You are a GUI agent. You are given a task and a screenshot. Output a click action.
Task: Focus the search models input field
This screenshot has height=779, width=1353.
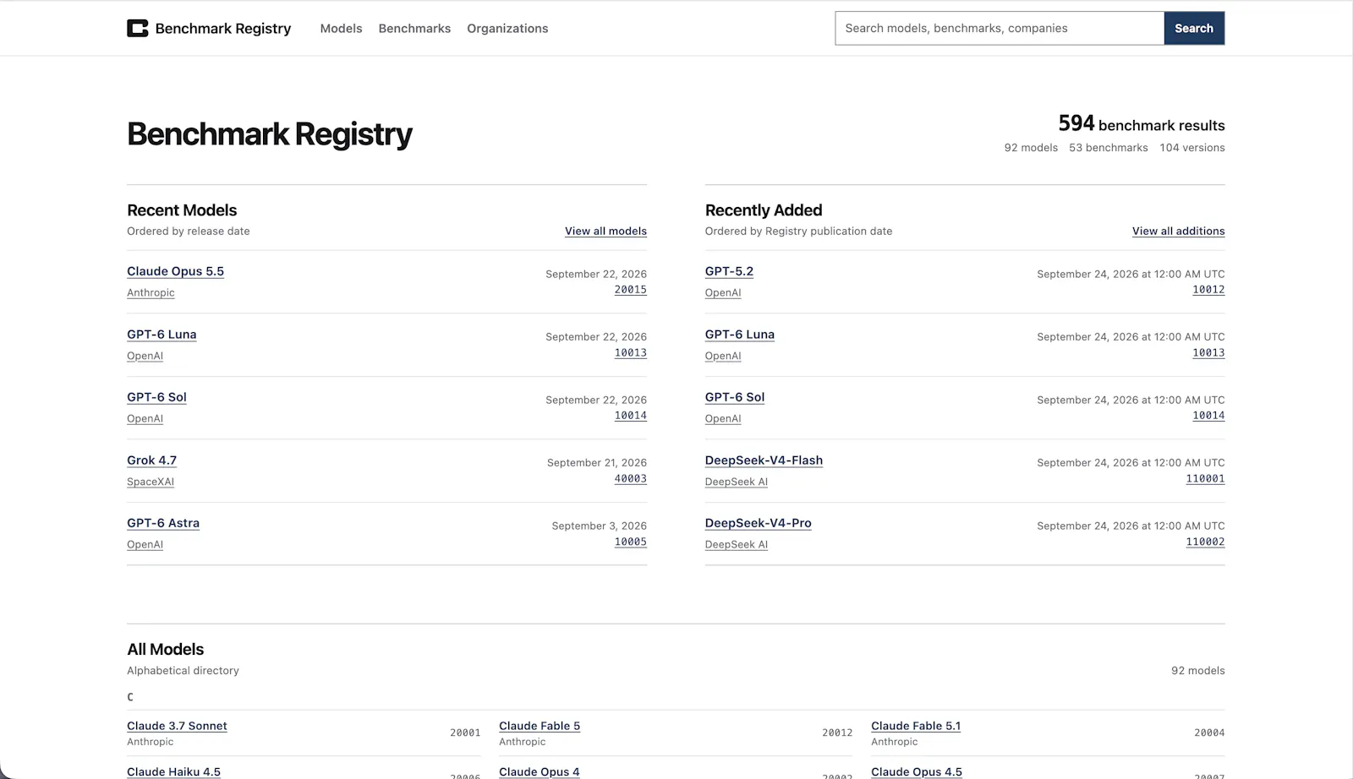[x=1000, y=28]
